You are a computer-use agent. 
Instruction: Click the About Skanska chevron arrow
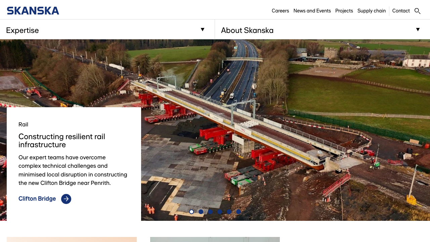pyautogui.click(x=418, y=30)
